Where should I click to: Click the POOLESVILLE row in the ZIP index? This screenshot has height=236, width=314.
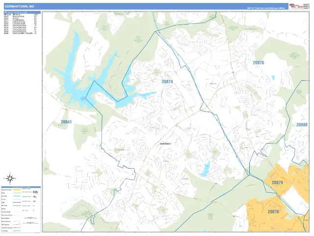click(21, 16)
